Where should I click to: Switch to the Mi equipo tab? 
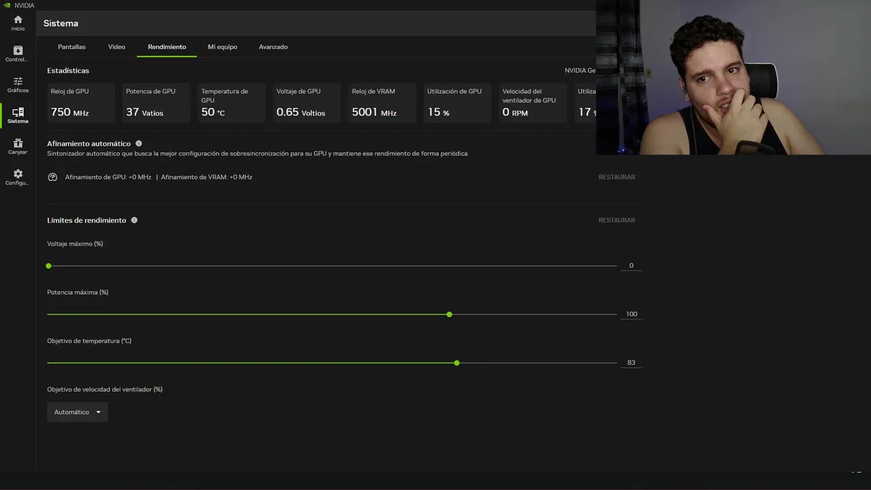tap(223, 47)
